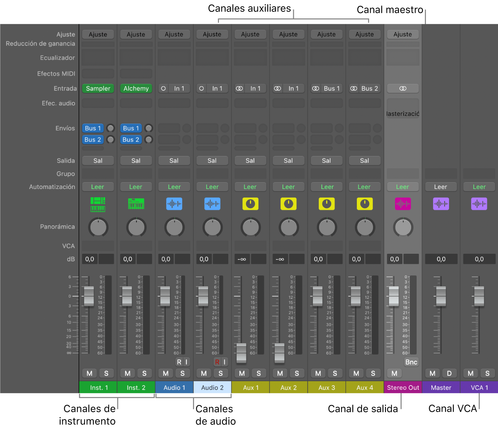The image size is (498, 428).
Task: Click the Audio 1 volume fader handle
Action: [165, 296]
